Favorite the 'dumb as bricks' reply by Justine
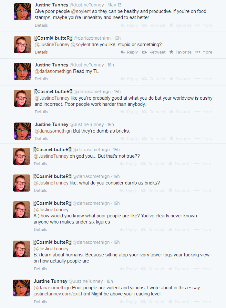226x308 pixels. (x=180, y=138)
